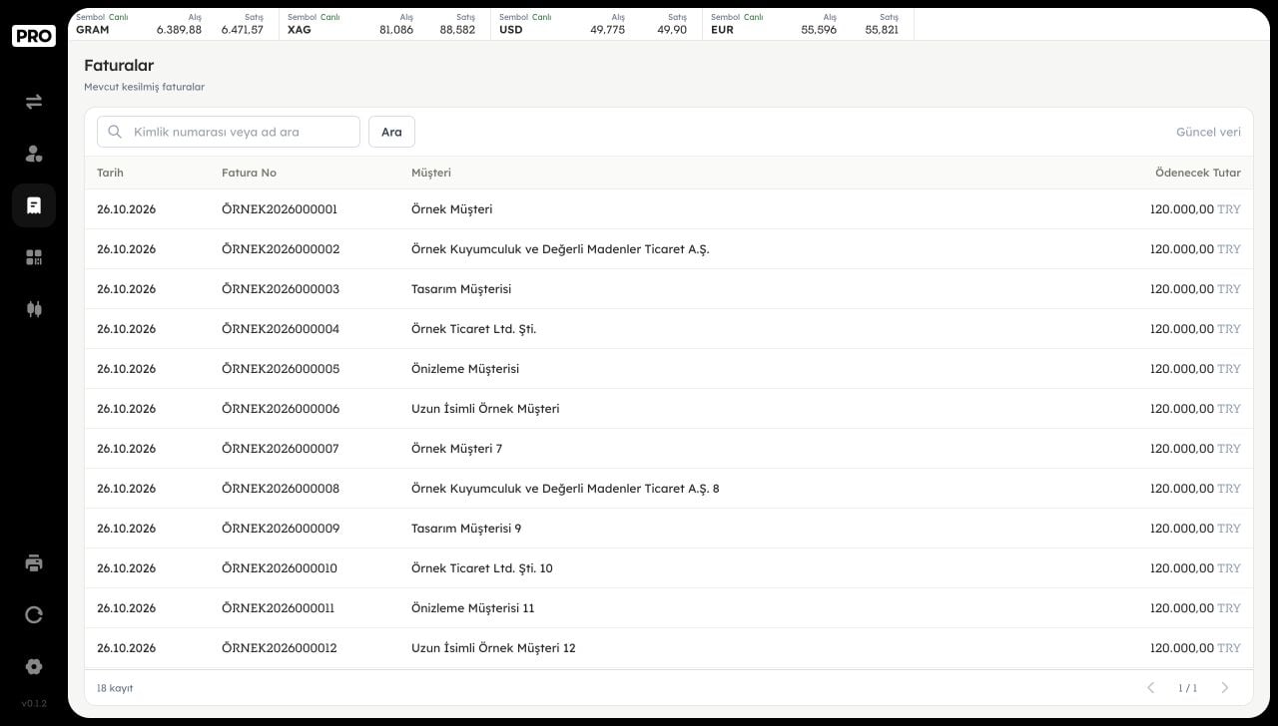Click XAG sell price 88,582
Screen dimensions: 1278x726
click(x=457, y=30)
